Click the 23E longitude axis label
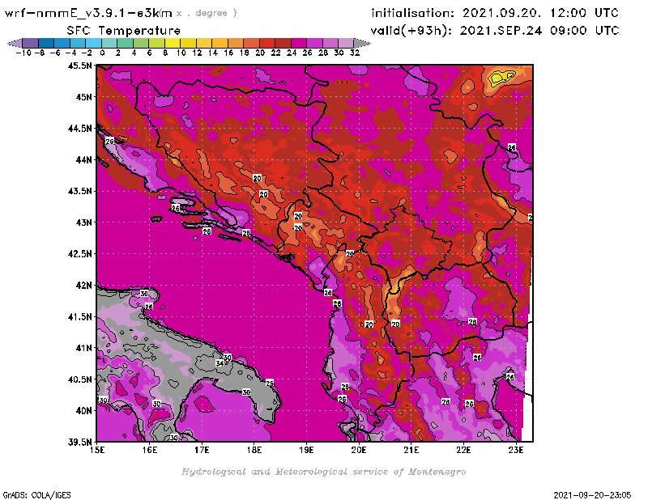Screen dimensions: 648x500 click(515, 450)
